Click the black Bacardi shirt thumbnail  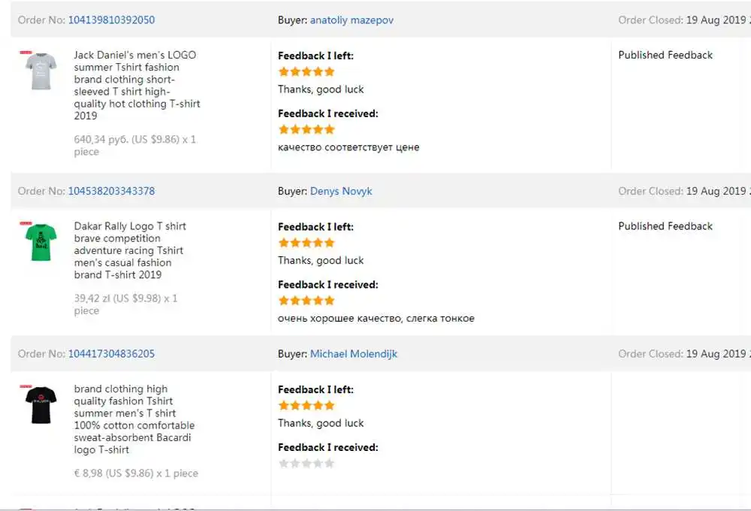[39, 405]
